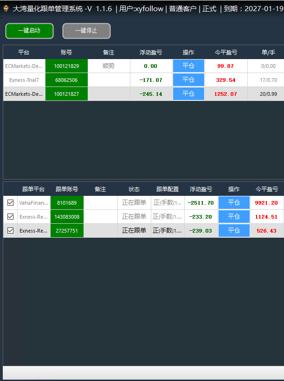
Task: Toggle checkbox for follower account 27257751
Action: [x=10, y=231]
